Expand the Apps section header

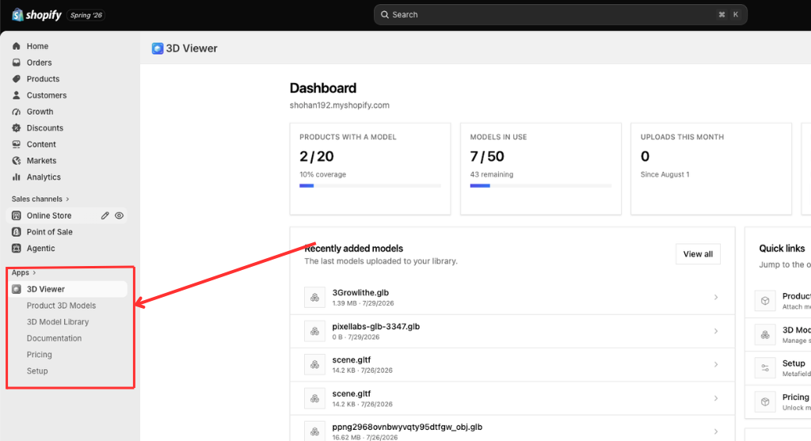(x=24, y=272)
